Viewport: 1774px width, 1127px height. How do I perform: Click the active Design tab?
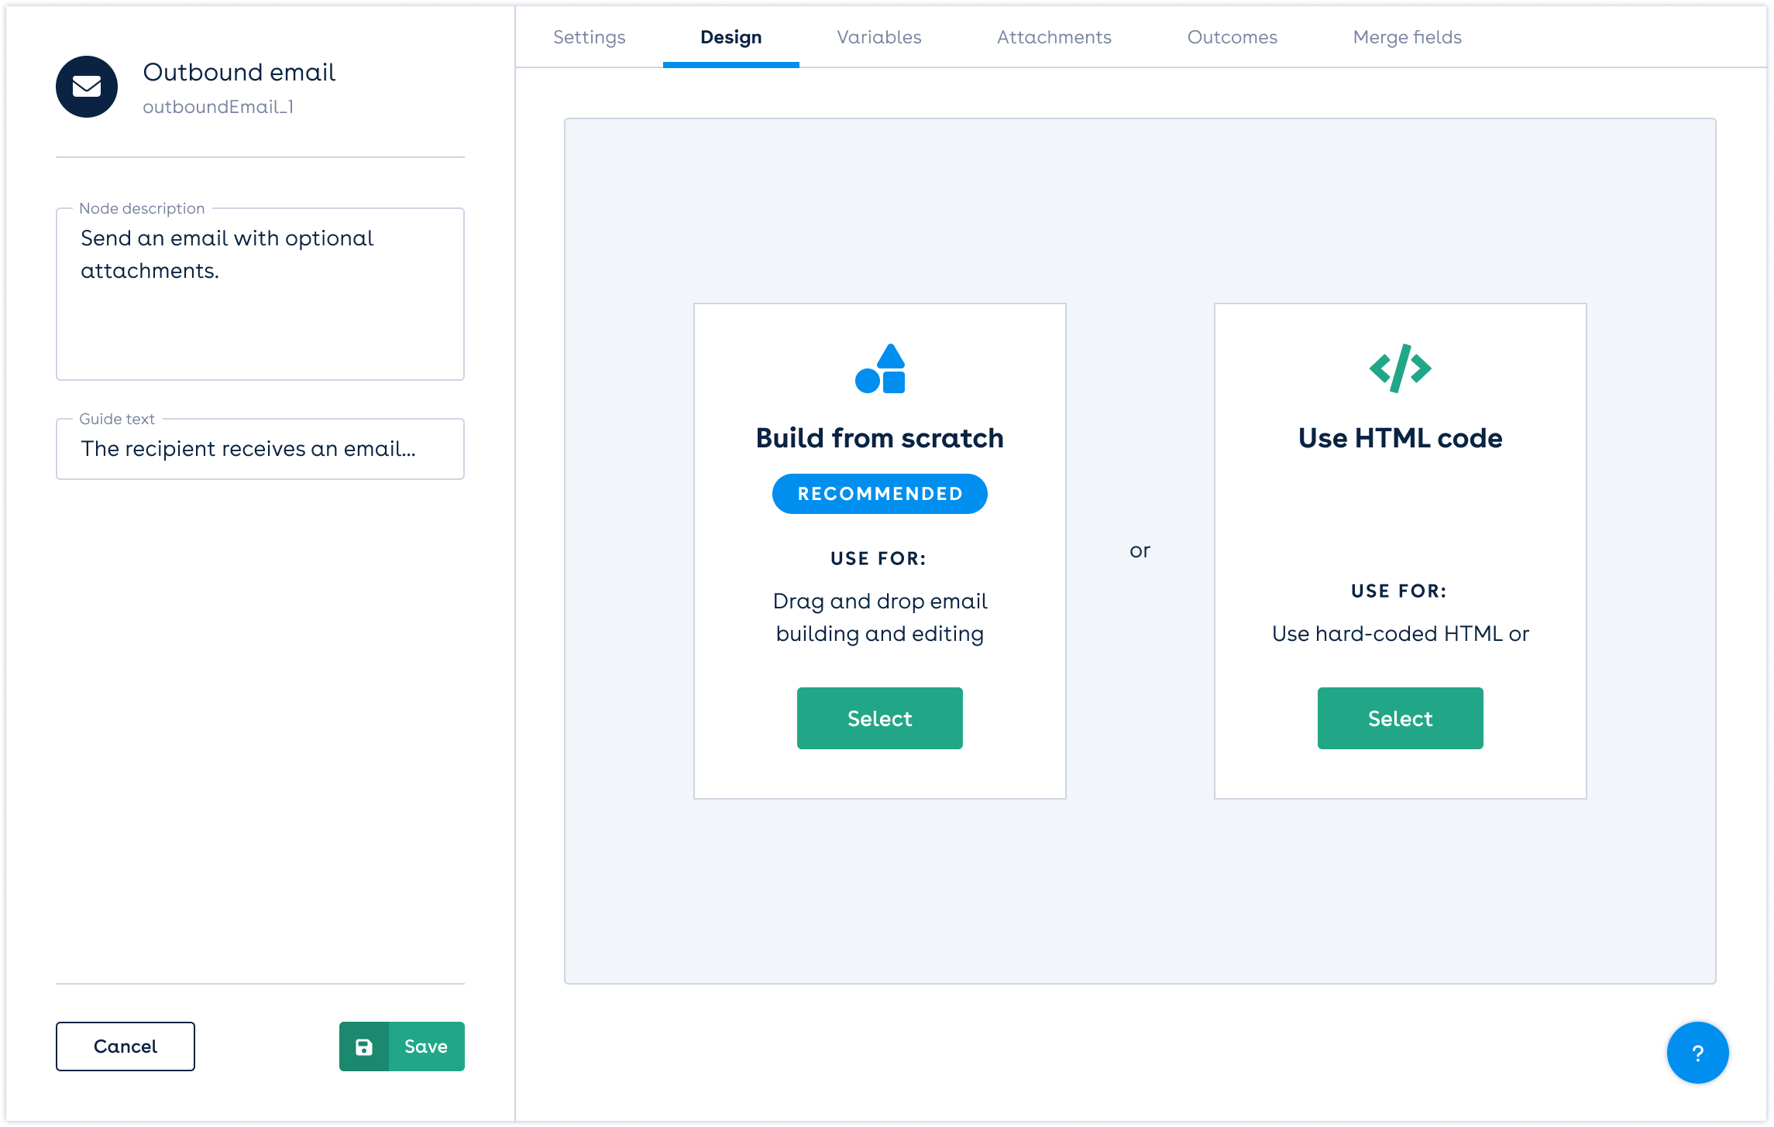[x=731, y=37]
